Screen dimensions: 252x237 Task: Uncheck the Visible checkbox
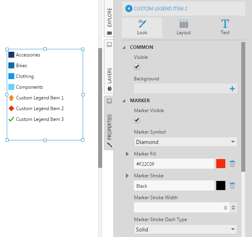pos(137,67)
